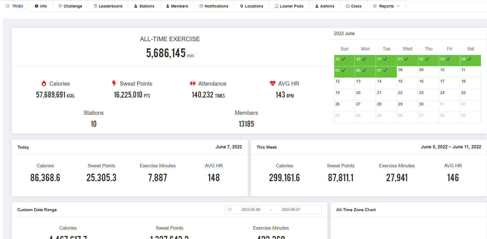Click today's exercise minutes 7,887
487x239 pixels.
tap(158, 178)
